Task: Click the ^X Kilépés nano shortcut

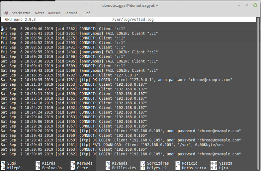Action: point(12,168)
